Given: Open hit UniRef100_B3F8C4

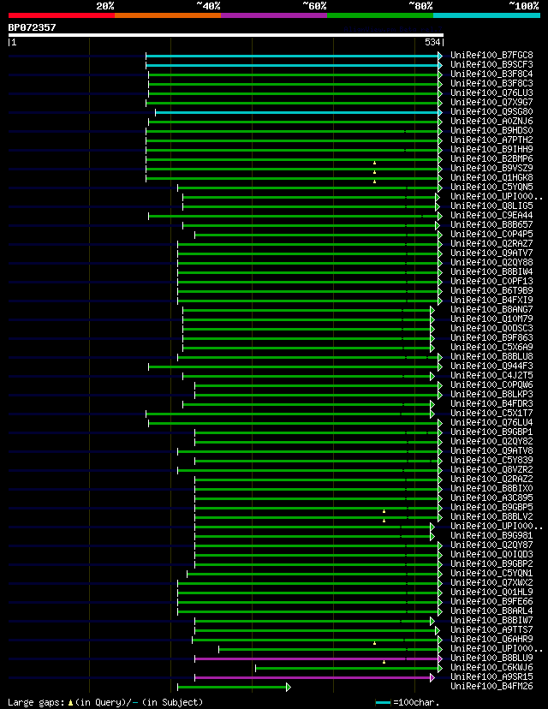Looking at the screenshot, I should click(491, 74).
